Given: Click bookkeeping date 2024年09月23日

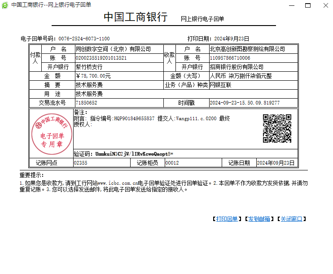Looking at the screenshot, I should point(276,163).
